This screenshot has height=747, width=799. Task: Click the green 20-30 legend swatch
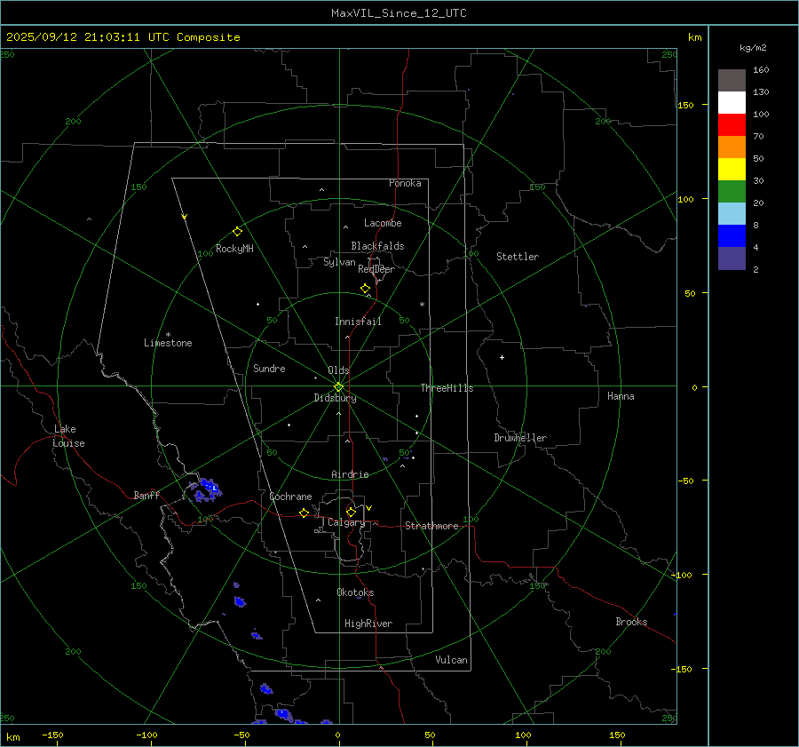point(732,192)
